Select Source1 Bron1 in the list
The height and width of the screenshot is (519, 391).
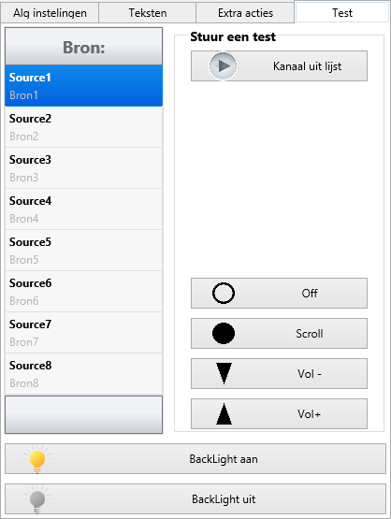click(x=84, y=86)
